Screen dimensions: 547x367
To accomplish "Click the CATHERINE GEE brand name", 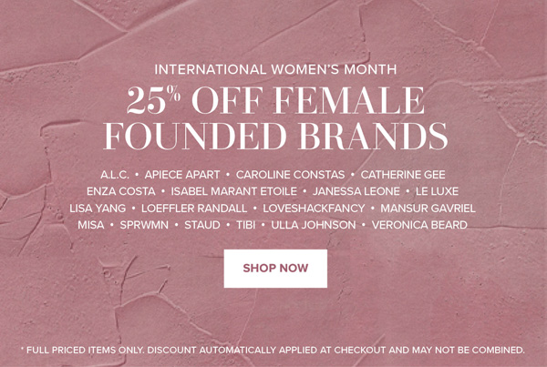I will [402, 175].
